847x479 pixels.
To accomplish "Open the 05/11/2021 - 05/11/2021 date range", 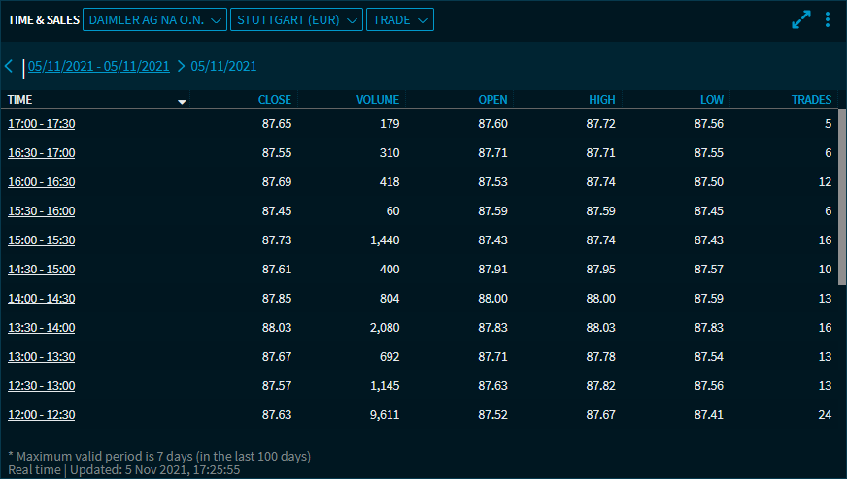I will (x=99, y=66).
